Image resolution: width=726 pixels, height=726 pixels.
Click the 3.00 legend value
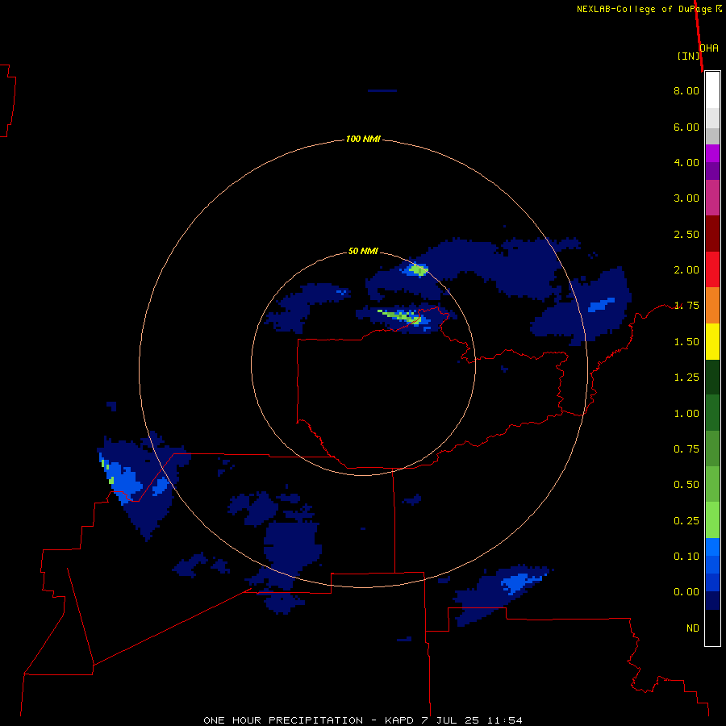[x=686, y=198]
